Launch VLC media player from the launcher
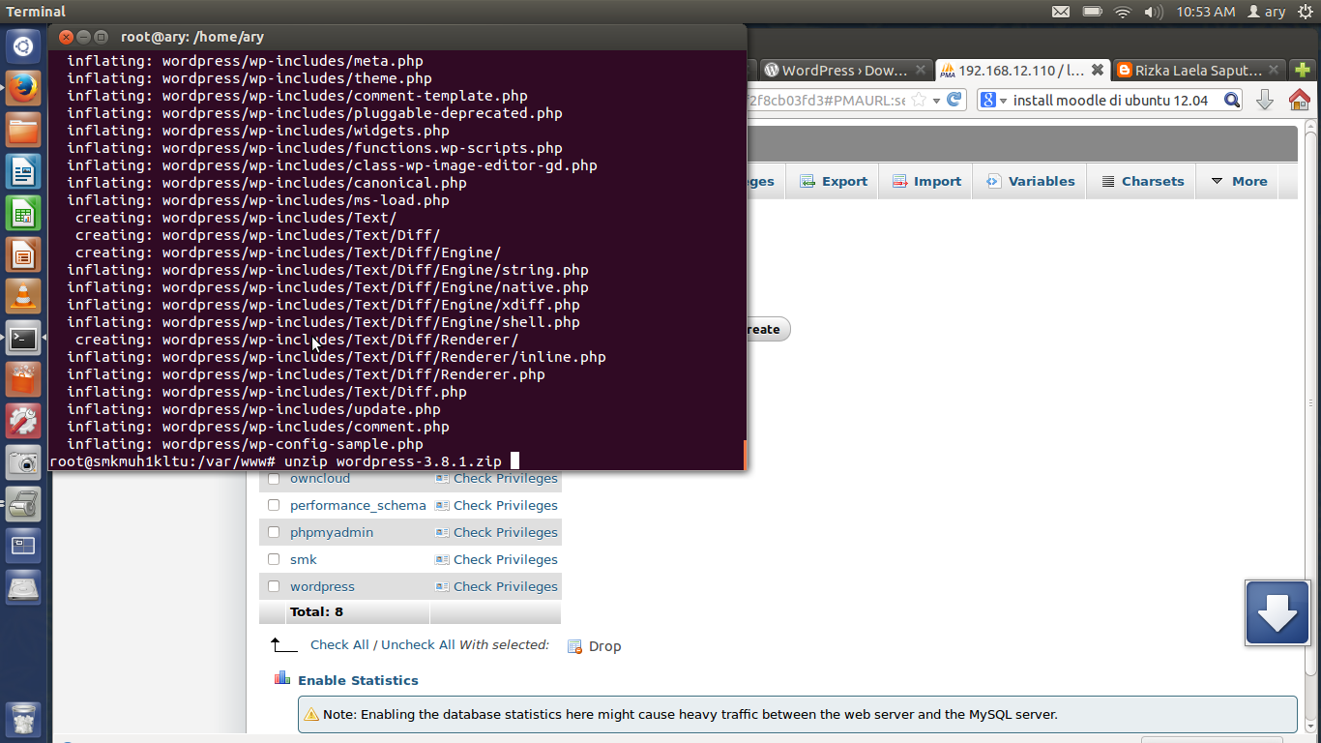This screenshot has width=1321, height=743. coord(23,297)
